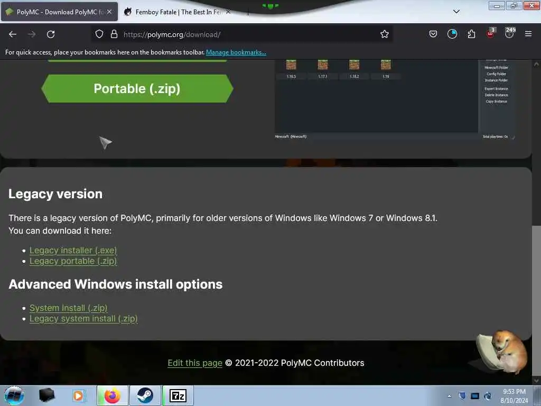Click the Advanced Windows install options heading
Image resolution: width=541 pixels, height=406 pixels.
coord(116,284)
